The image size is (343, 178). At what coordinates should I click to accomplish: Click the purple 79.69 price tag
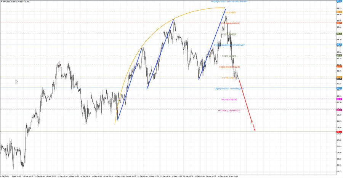click(x=339, y=110)
